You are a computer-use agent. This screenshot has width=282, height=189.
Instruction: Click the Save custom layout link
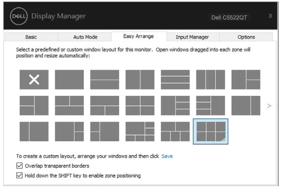point(167,156)
